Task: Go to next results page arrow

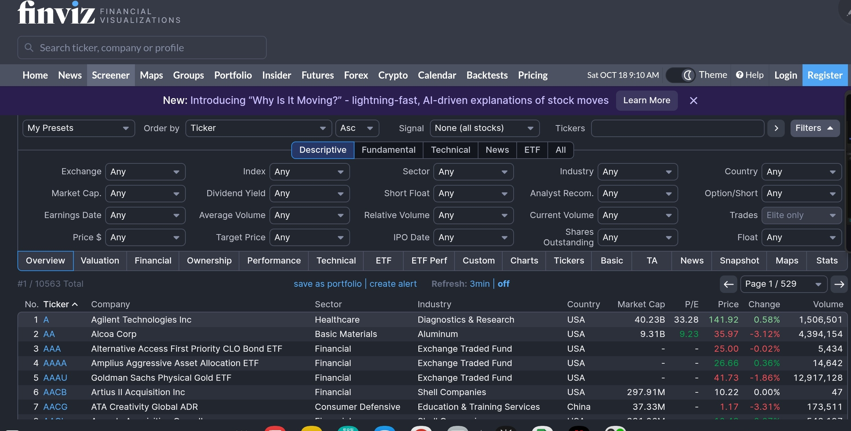Action: [x=839, y=284]
